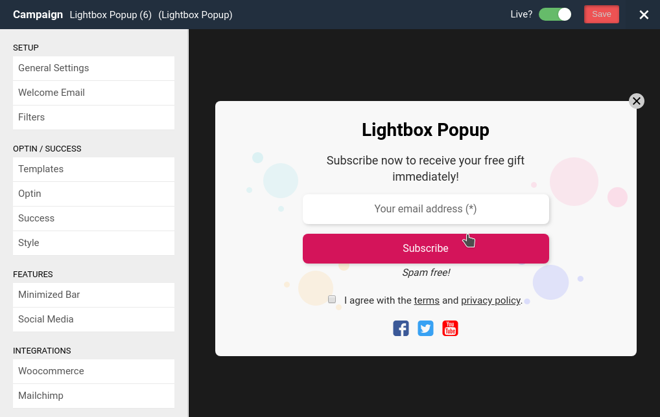This screenshot has width=660, height=417.
Task: Click the 'Spam free!' text
Action: 426,273
